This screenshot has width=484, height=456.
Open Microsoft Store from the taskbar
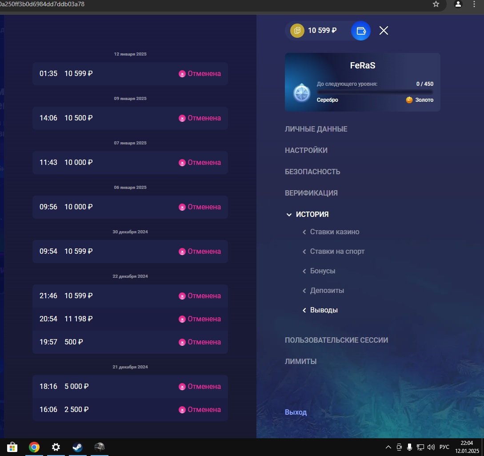[12, 447]
